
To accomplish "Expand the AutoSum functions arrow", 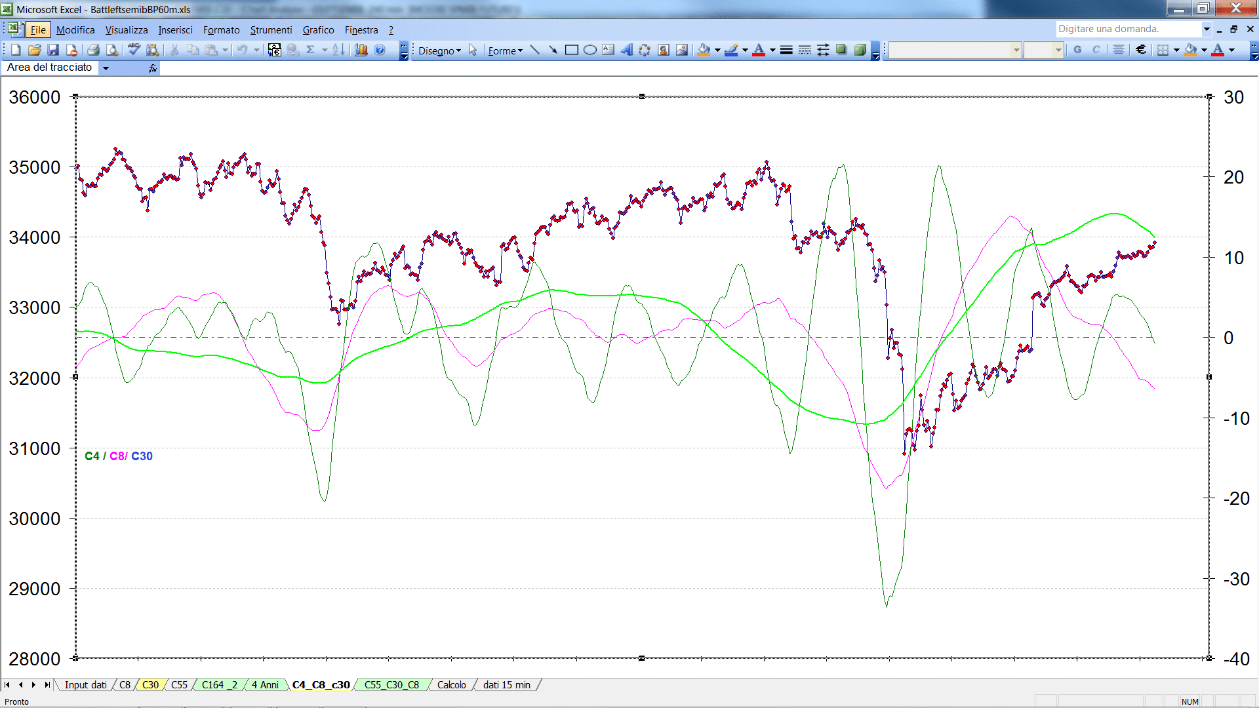I will [x=325, y=50].
